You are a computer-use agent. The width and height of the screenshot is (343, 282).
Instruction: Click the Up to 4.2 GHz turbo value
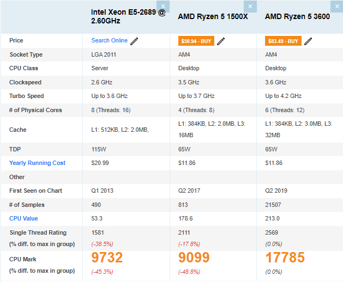pyautogui.click(x=283, y=96)
